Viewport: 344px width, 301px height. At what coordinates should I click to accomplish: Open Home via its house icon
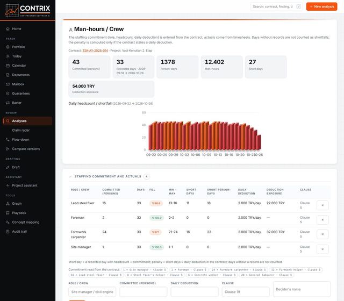tap(8, 28)
